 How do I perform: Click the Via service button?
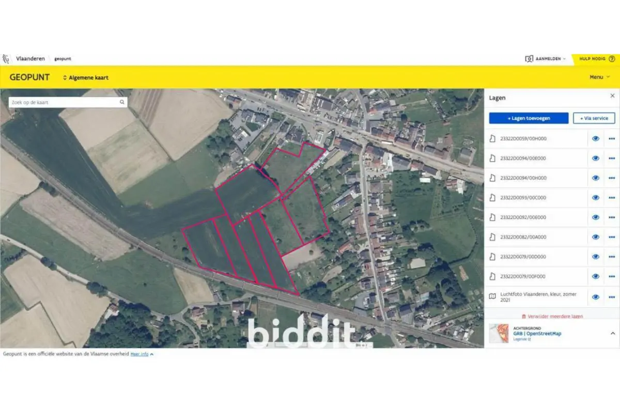point(594,118)
